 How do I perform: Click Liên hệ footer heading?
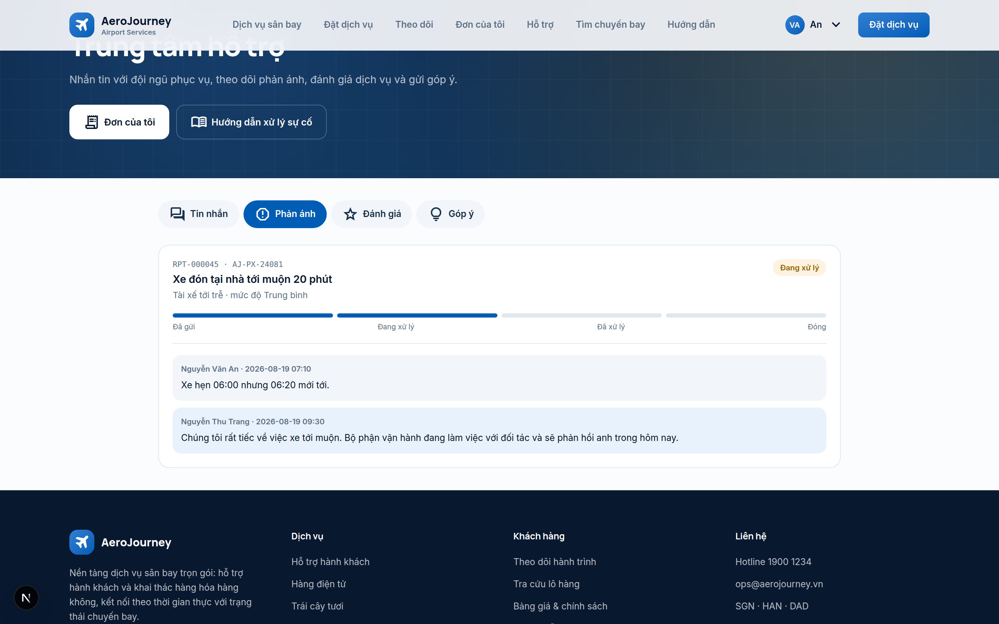point(751,536)
